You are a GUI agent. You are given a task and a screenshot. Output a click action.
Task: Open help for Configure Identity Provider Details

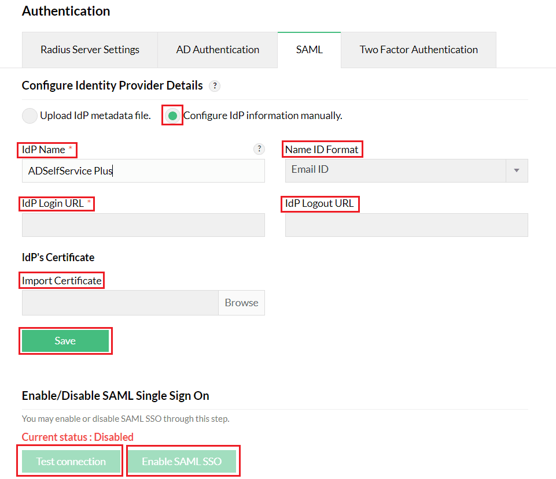[214, 86]
